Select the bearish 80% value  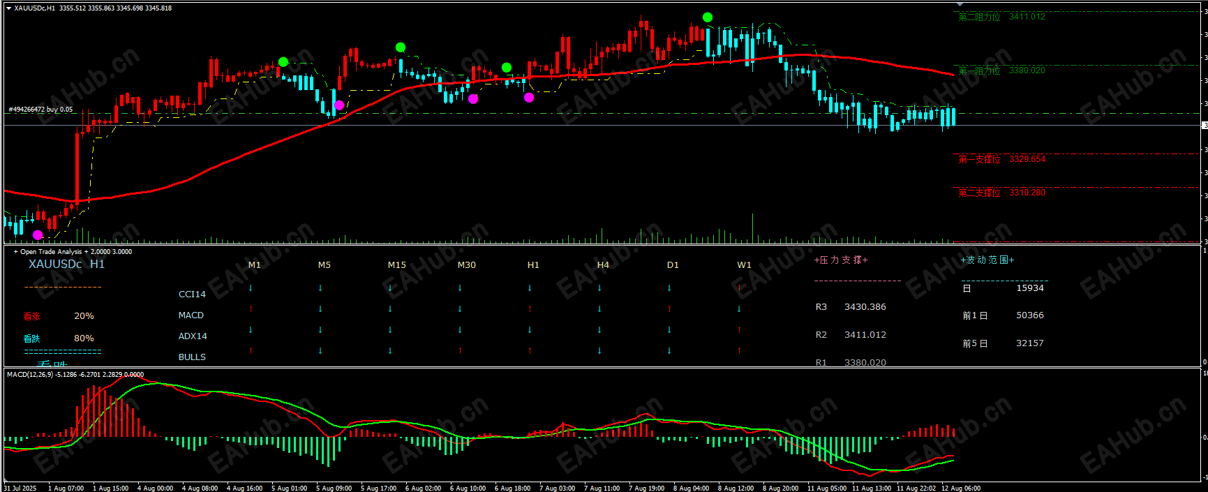click(x=84, y=338)
